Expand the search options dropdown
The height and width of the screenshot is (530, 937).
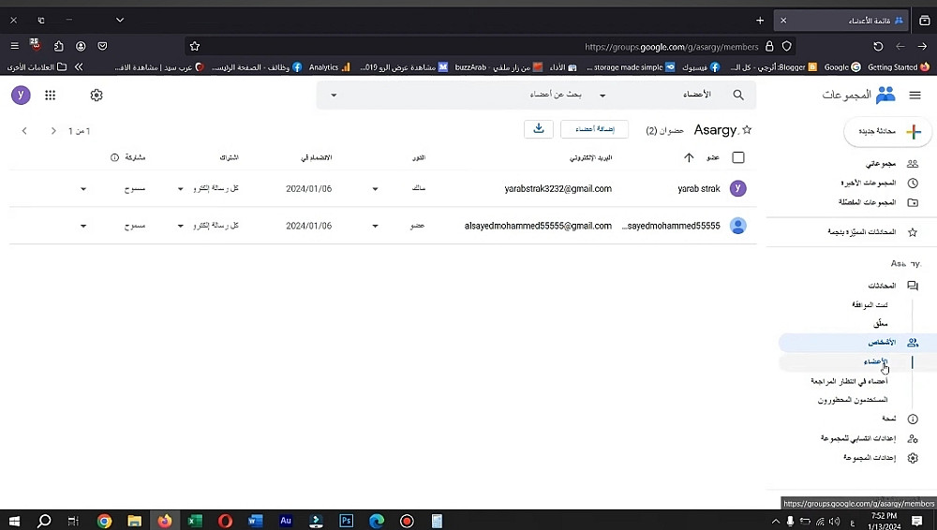(334, 95)
